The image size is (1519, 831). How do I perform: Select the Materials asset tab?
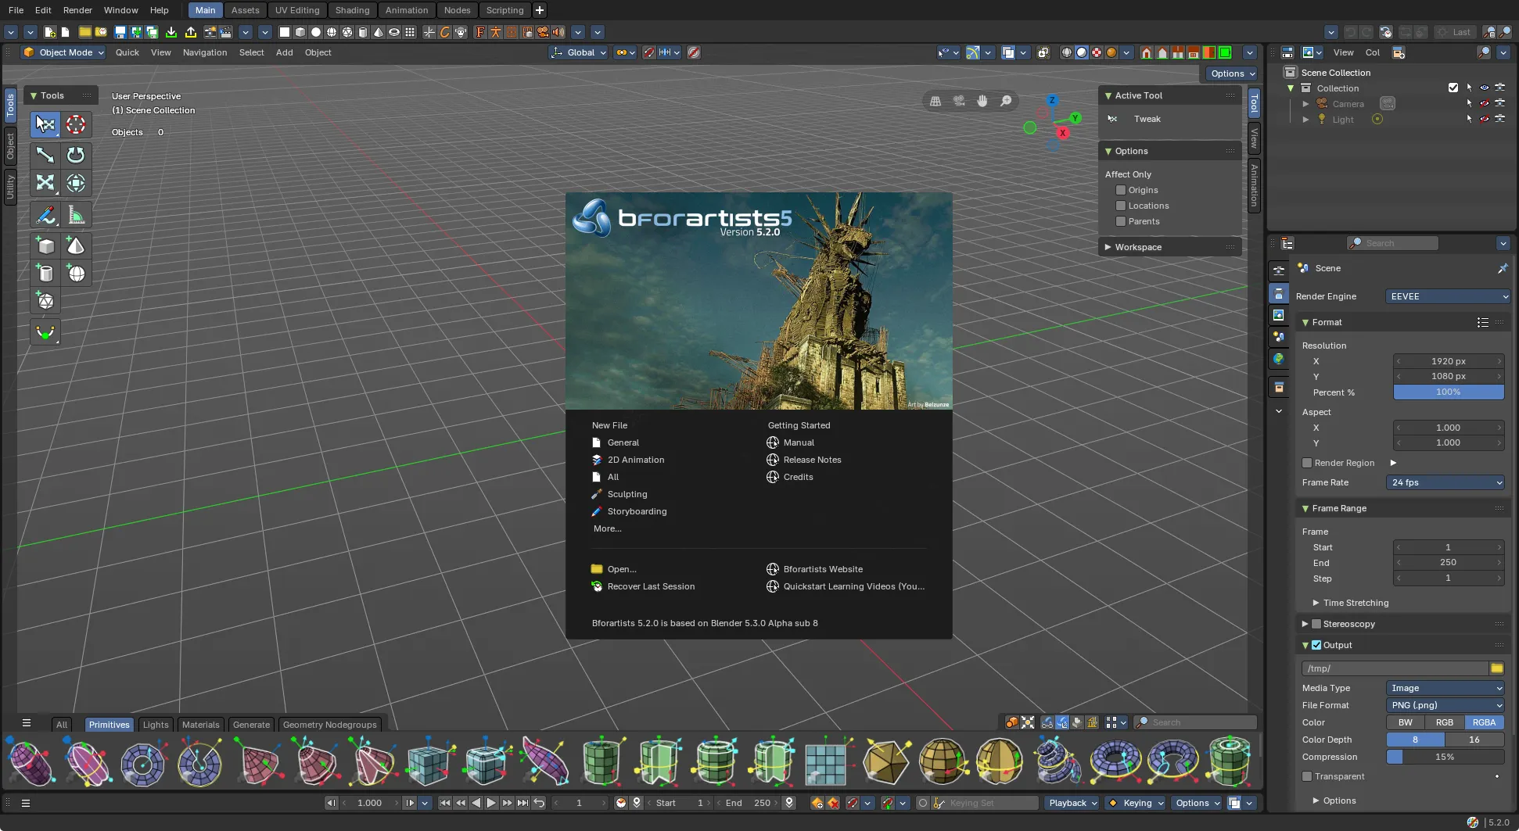point(201,725)
